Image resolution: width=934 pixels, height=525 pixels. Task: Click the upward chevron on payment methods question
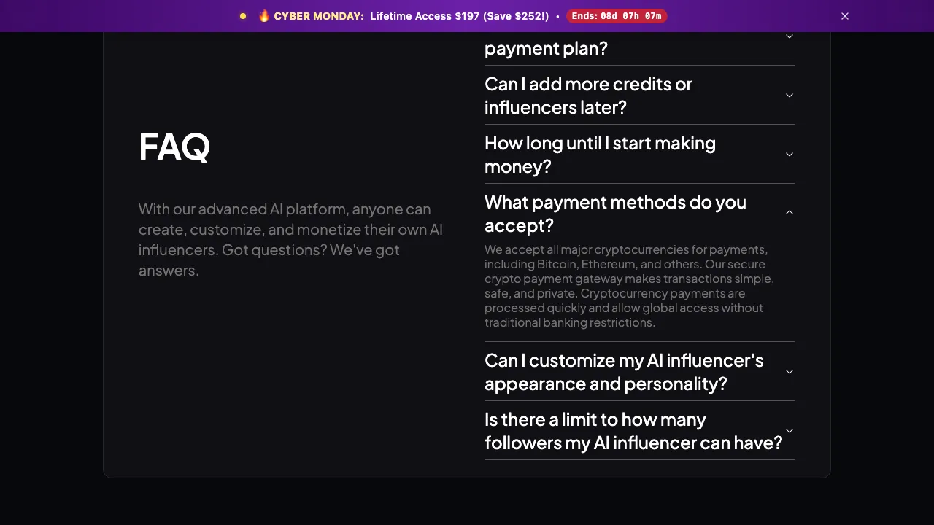click(x=789, y=212)
